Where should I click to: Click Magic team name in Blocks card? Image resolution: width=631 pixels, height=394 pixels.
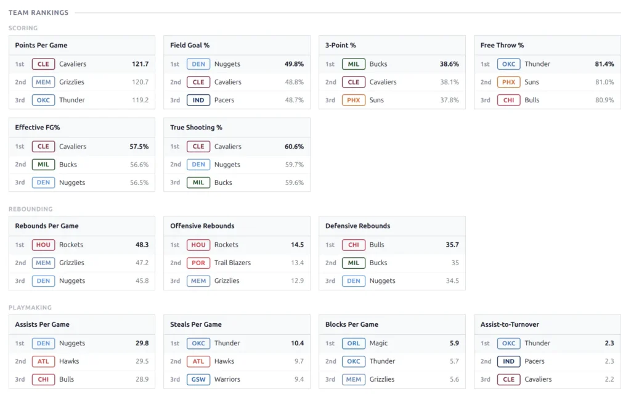click(x=378, y=343)
